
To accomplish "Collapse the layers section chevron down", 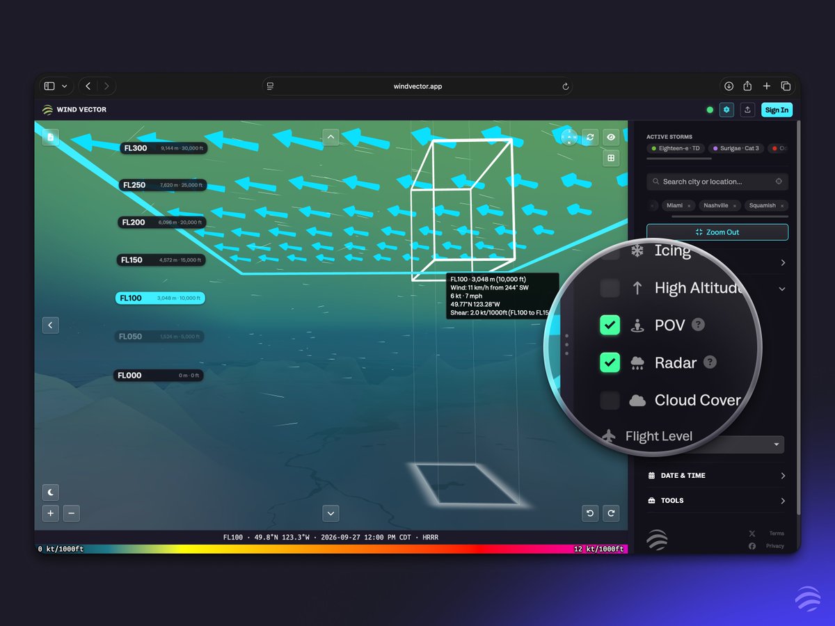I will pyautogui.click(x=782, y=289).
